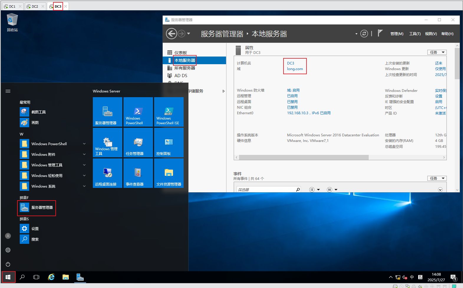463x288 pixels.
Task: Open the 控制面板 tile
Action: click(169, 143)
